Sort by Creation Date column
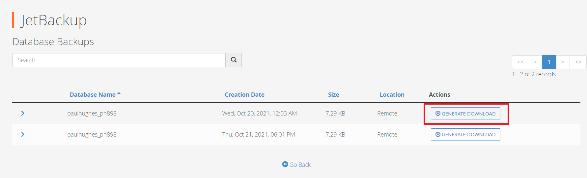The height and width of the screenshot is (178, 587). pos(244,95)
